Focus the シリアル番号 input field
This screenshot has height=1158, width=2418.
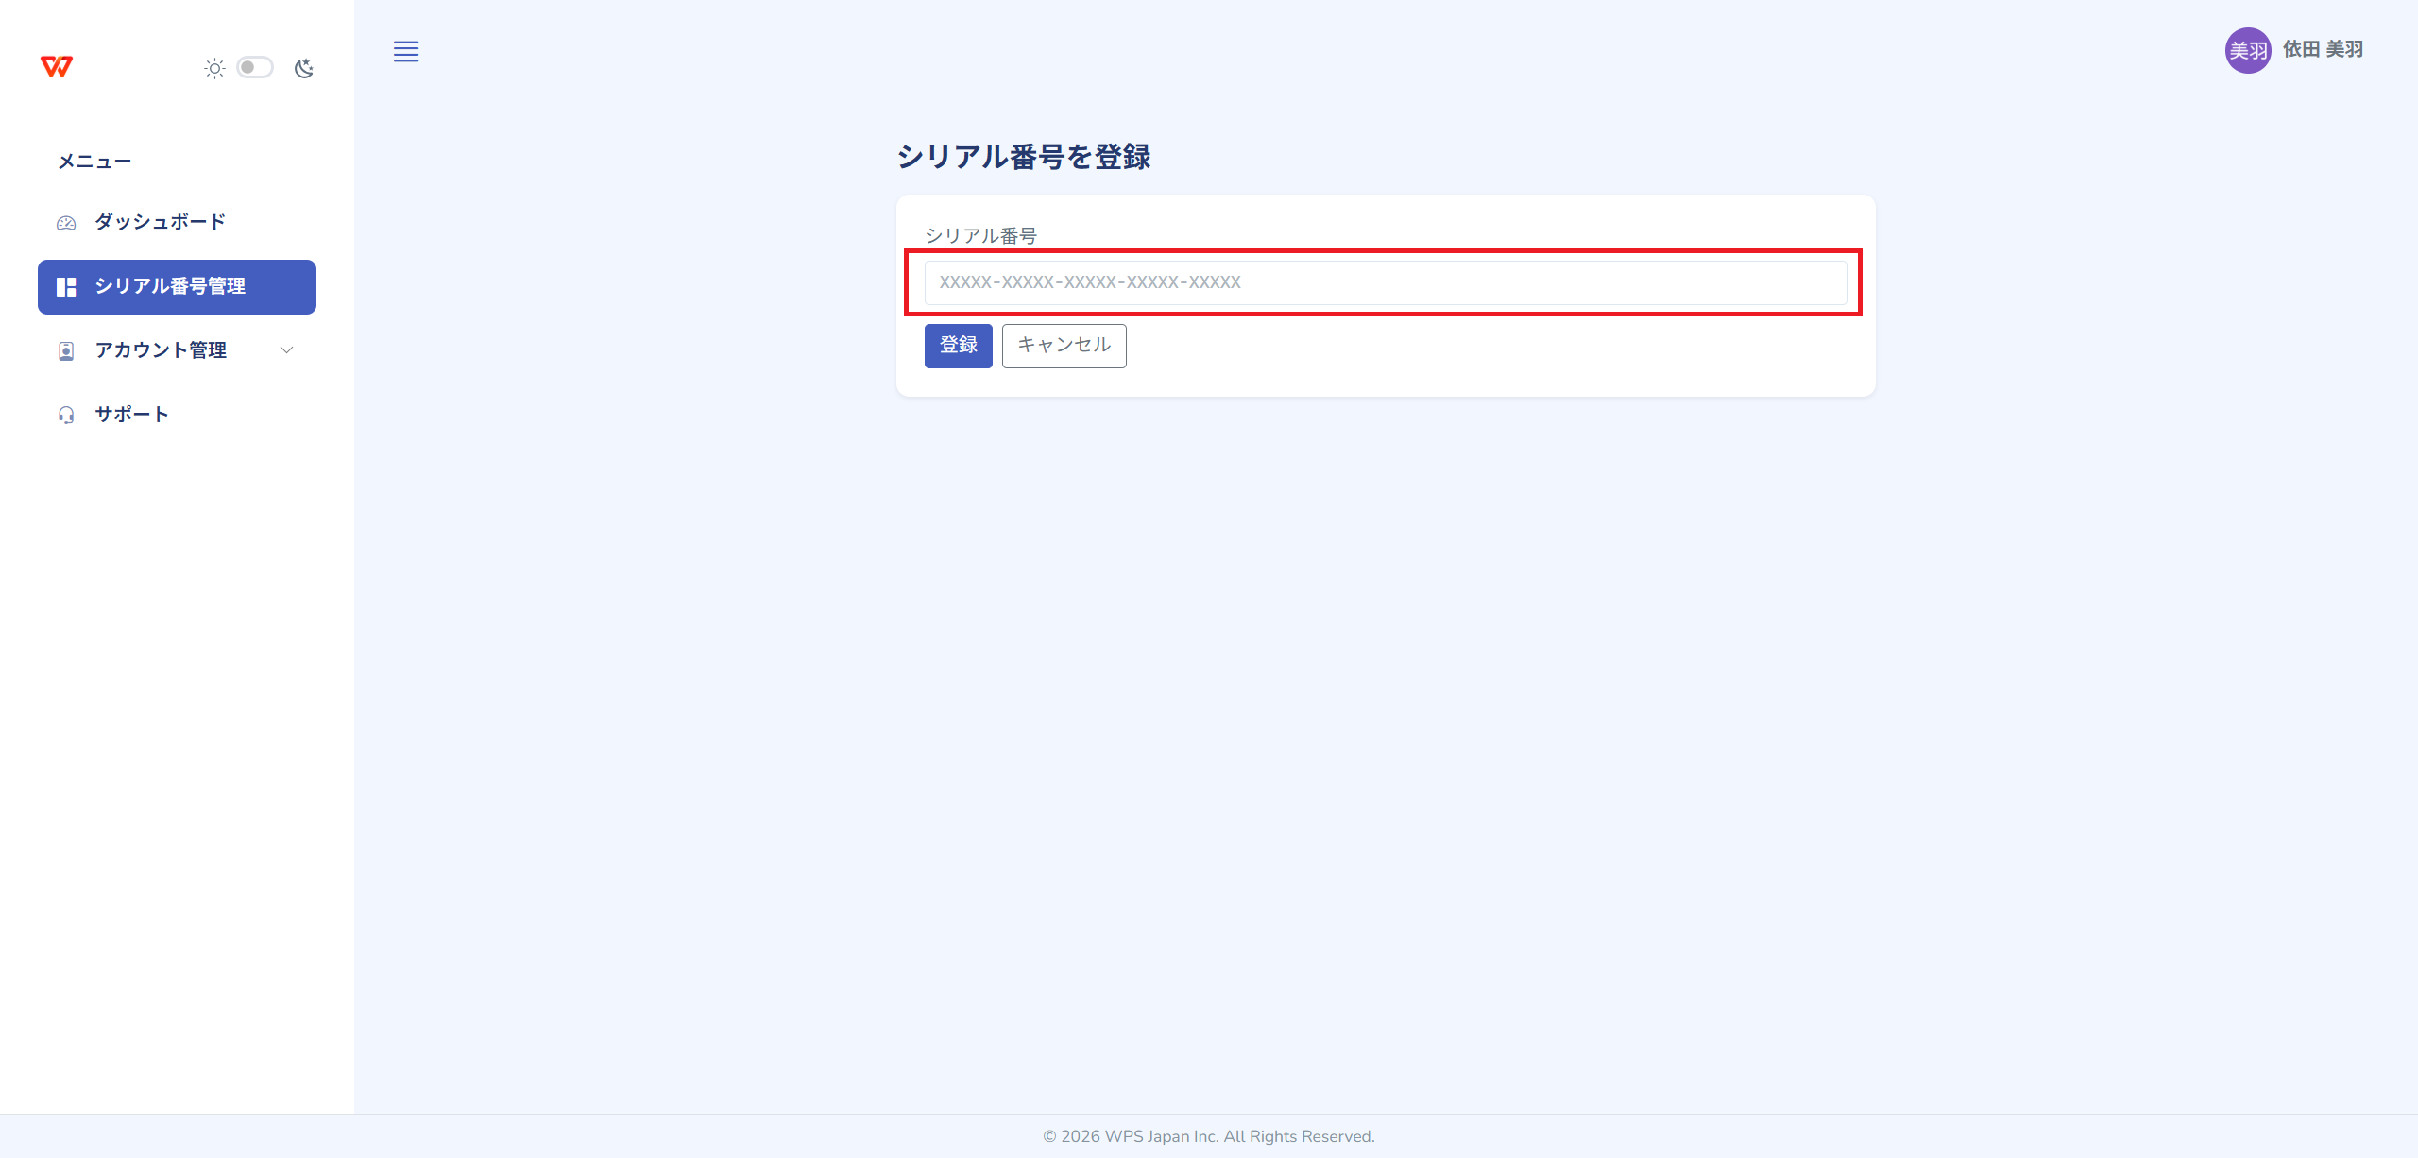(1385, 282)
